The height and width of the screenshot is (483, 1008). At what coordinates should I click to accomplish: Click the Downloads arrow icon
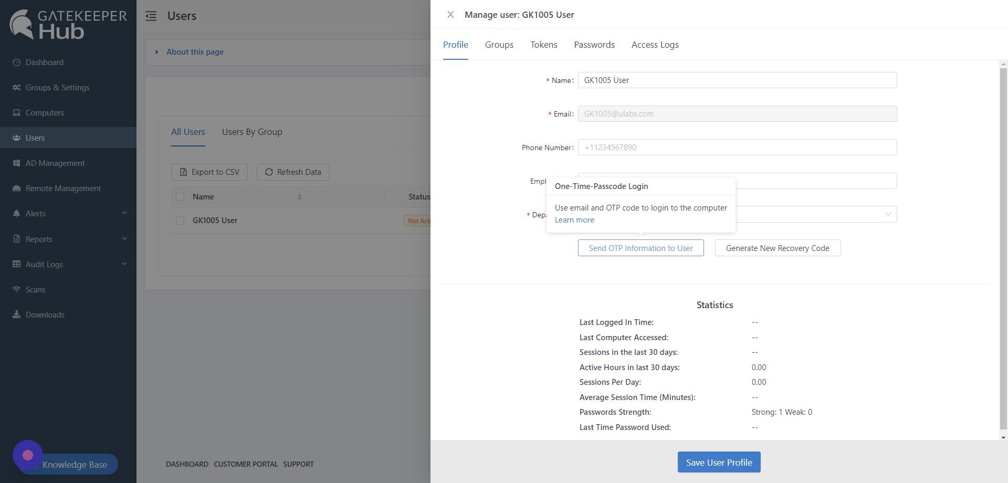point(16,314)
